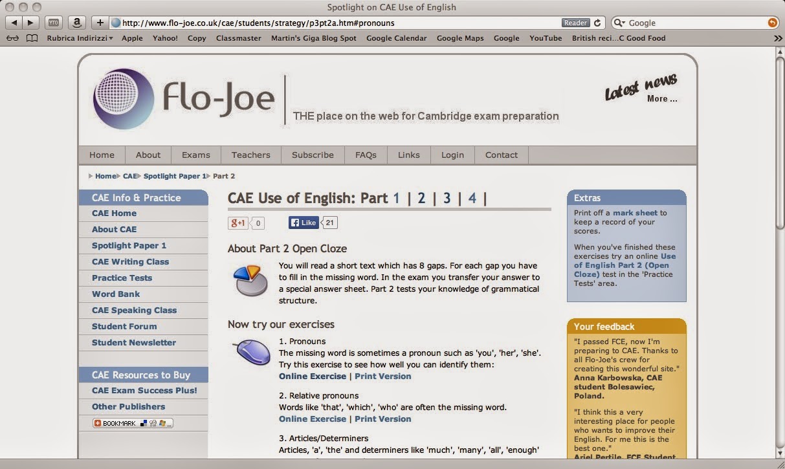Open the Google Calendar bookmark

[396, 38]
